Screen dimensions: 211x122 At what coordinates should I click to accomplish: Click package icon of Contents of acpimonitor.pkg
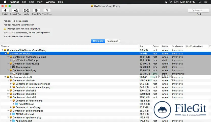11,111
